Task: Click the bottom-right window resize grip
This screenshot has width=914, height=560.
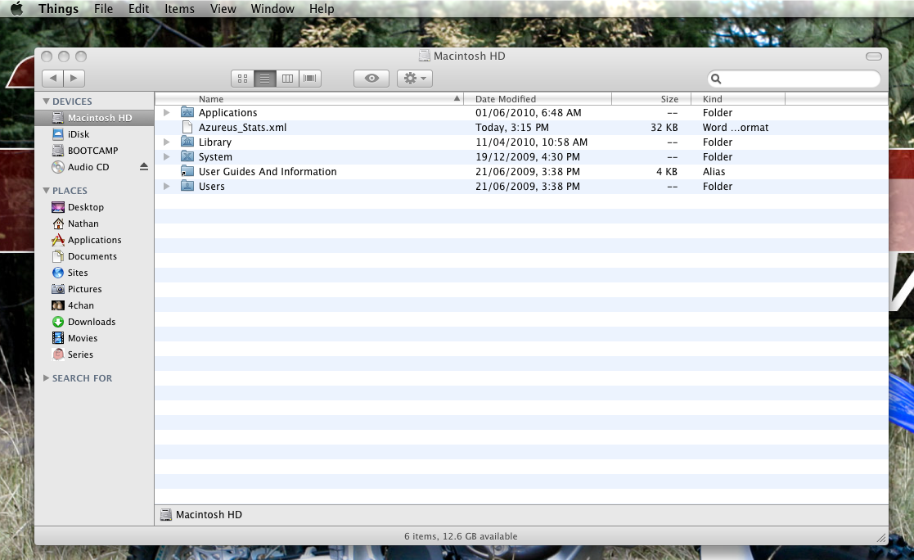Action: coord(881,538)
